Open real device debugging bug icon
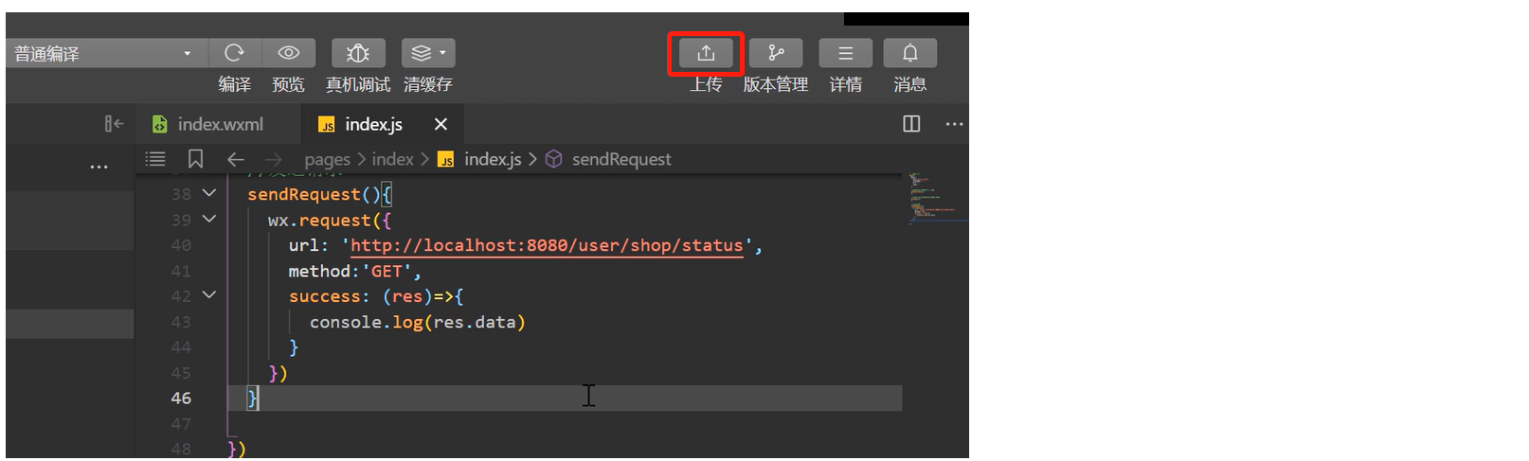 (x=358, y=53)
